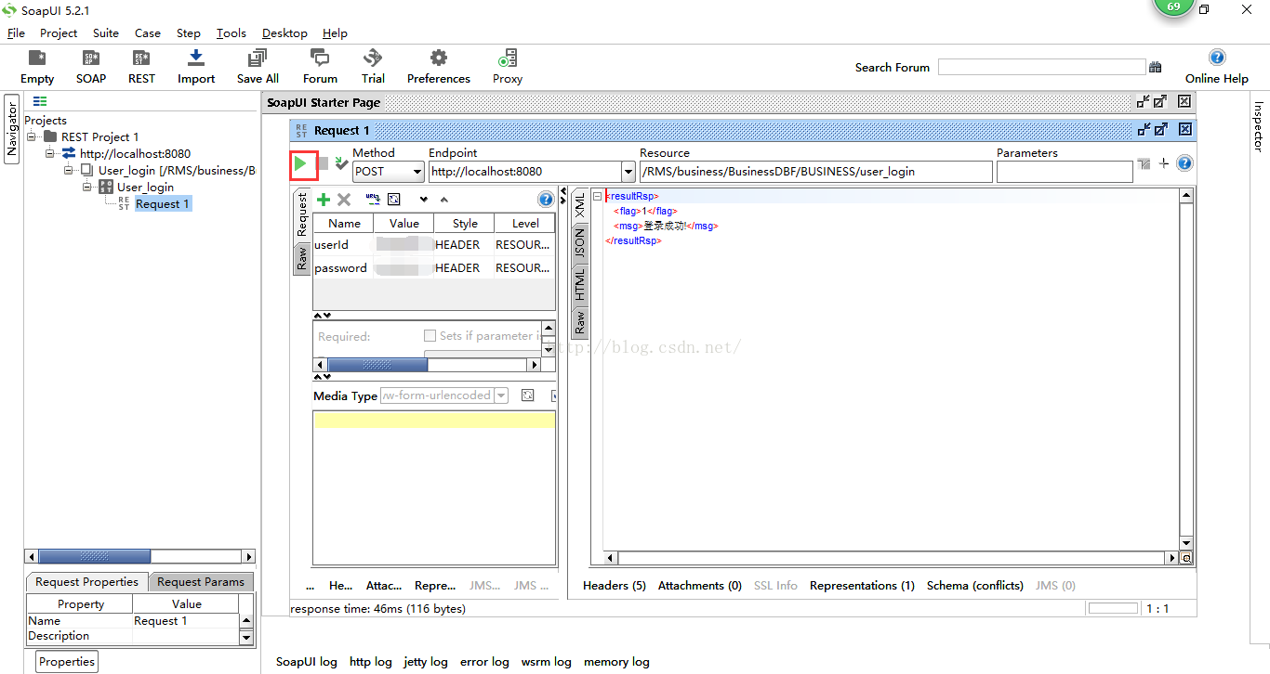Click the Trial toolbar icon
The height and width of the screenshot is (674, 1270).
point(373,67)
